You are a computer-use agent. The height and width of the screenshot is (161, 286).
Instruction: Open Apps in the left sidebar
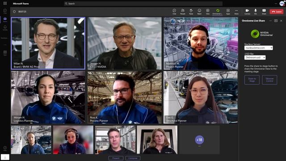(5, 53)
